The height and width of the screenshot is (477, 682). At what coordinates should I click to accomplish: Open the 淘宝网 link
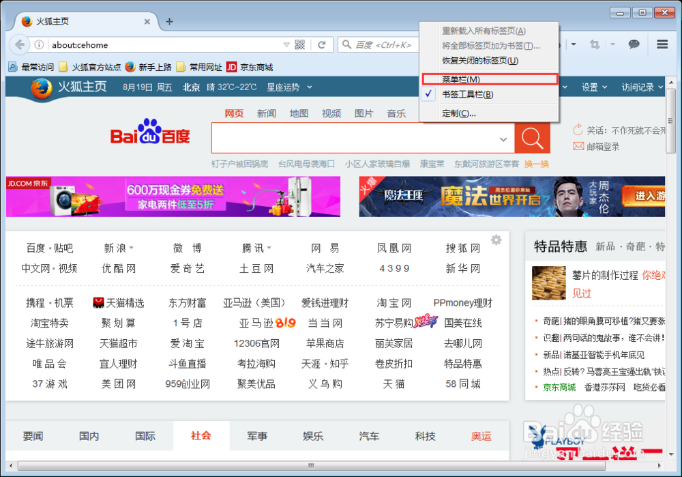(x=394, y=302)
